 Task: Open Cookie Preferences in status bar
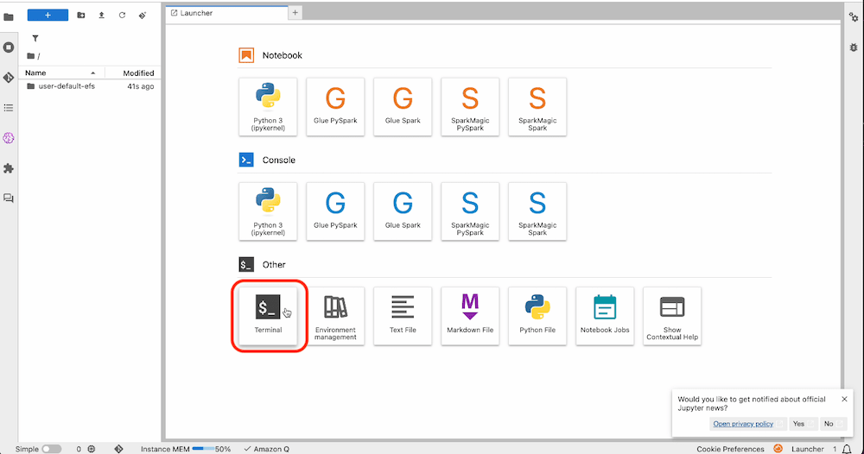coord(730,449)
